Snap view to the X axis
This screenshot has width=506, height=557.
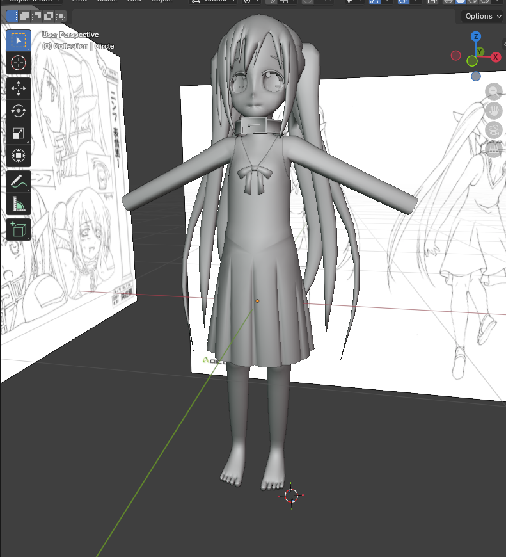click(496, 57)
